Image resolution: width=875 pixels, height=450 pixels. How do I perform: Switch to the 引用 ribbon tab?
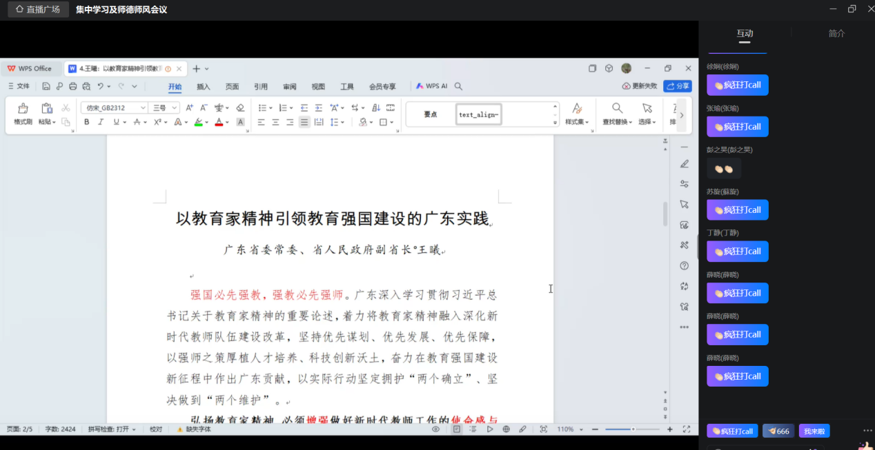tap(261, 87)
